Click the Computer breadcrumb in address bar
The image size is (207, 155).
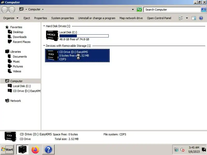(34, 9)
